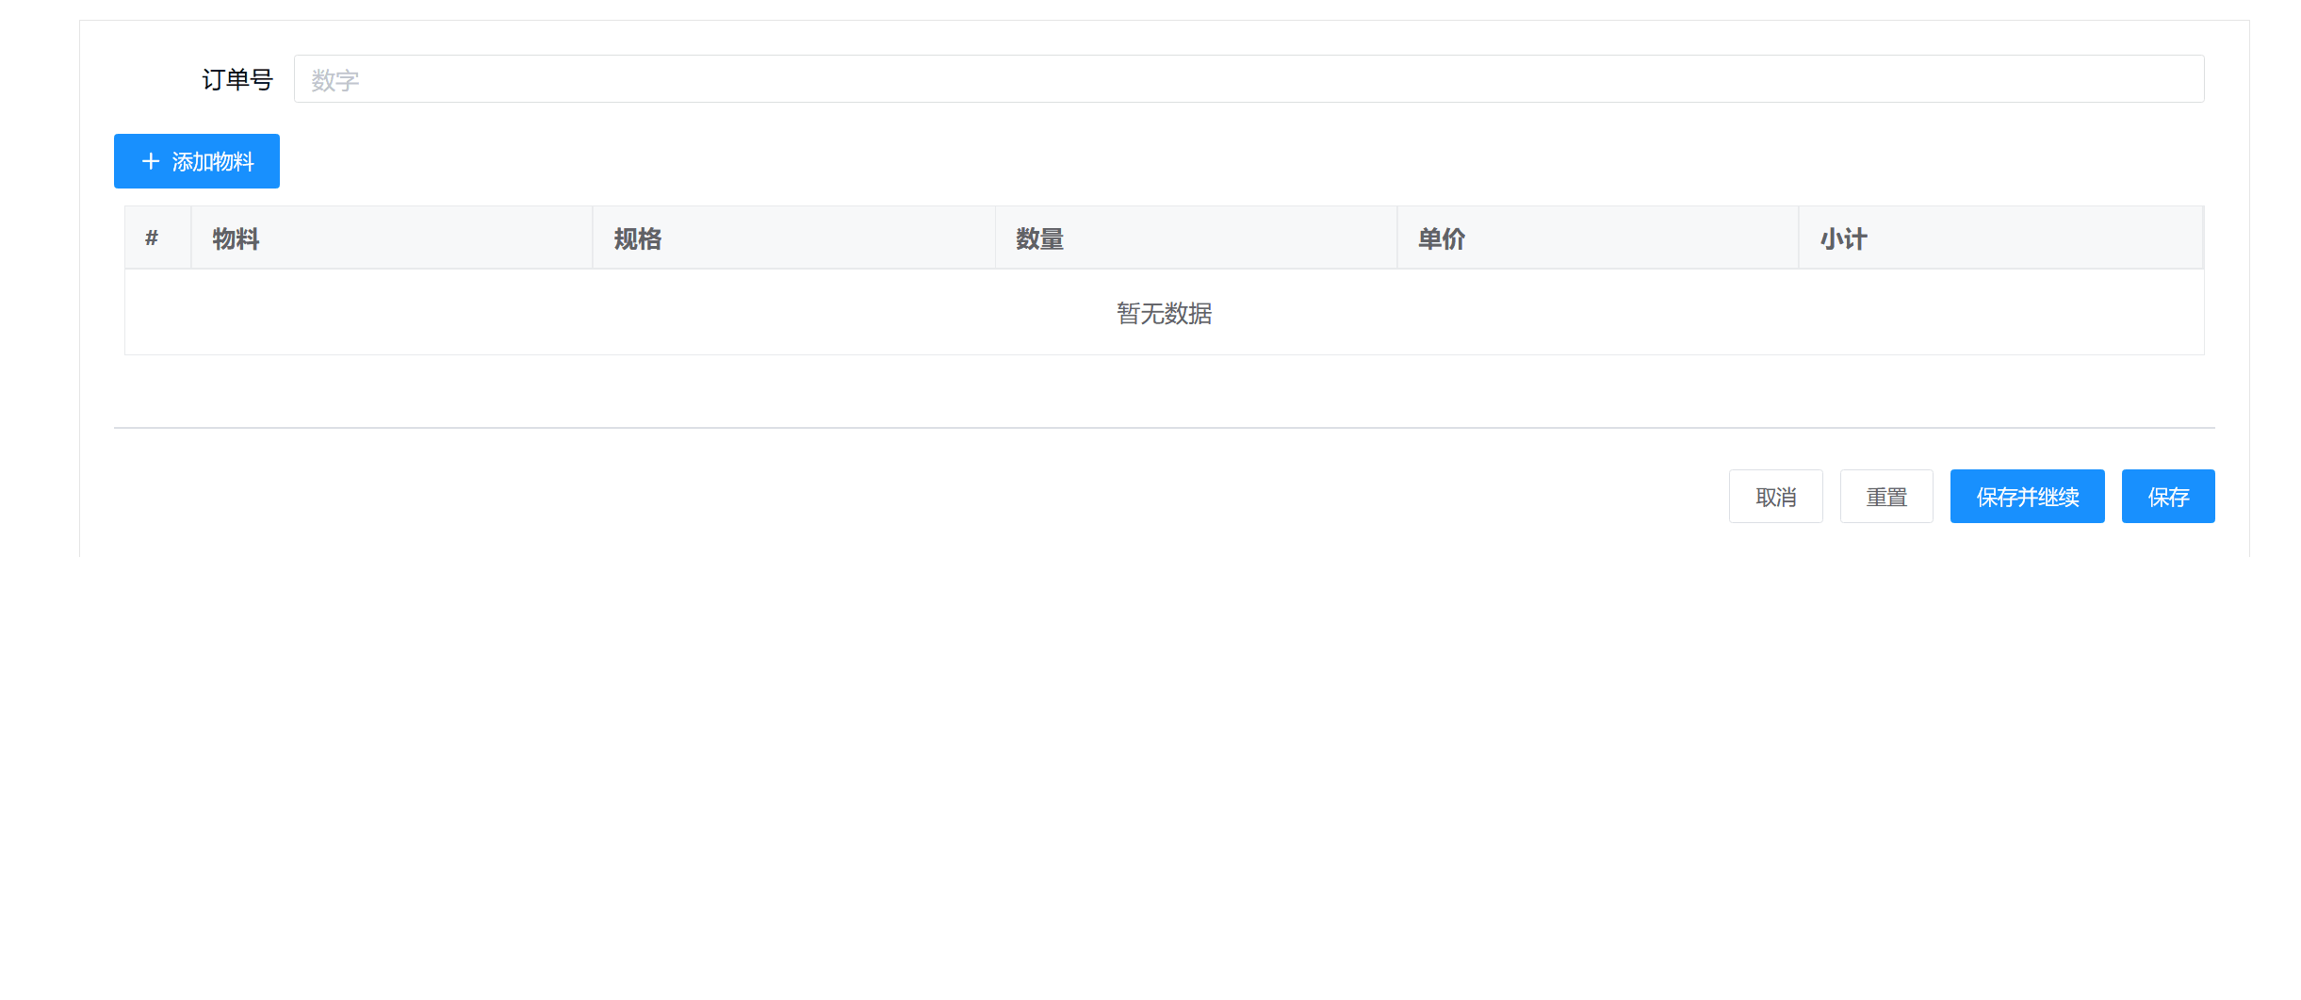Image resolution: width=2301 pixels, height=1000 pixels.
Task: Reset the form with 重置
Action: coord(1886,497)
